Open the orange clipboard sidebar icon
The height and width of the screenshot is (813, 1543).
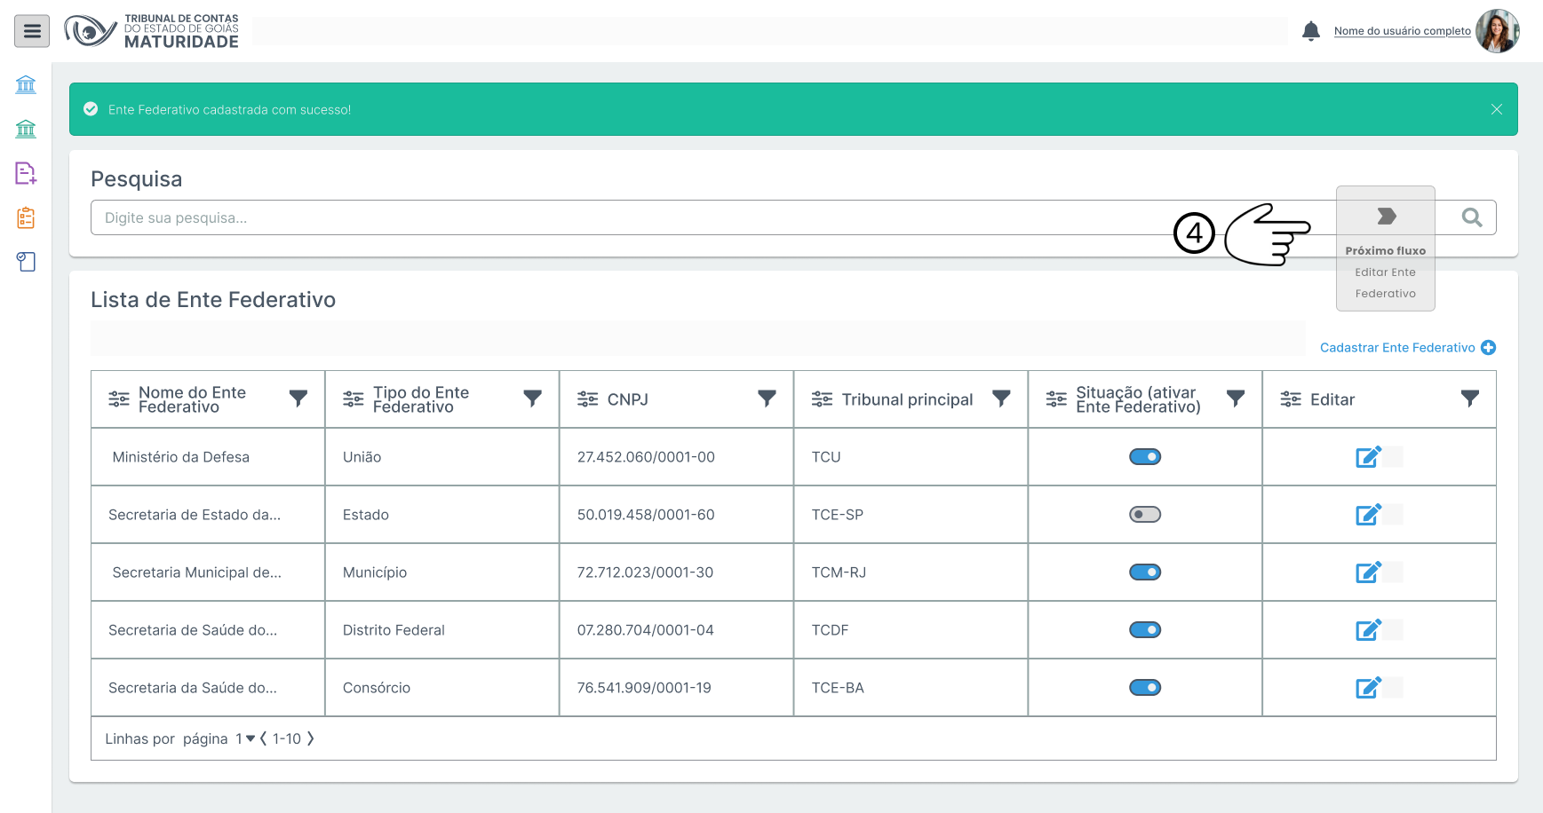point(26,217)
